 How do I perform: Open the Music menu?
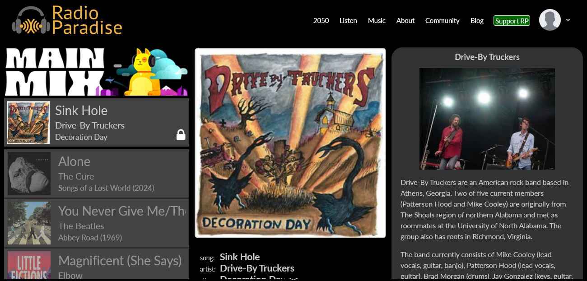click(x=377, y=20)
